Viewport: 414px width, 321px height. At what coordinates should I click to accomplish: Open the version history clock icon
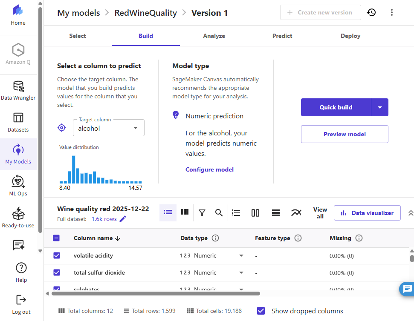(371, 12)
